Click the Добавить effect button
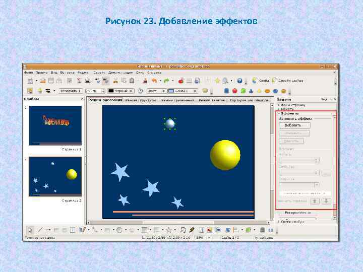 (294, 125)
